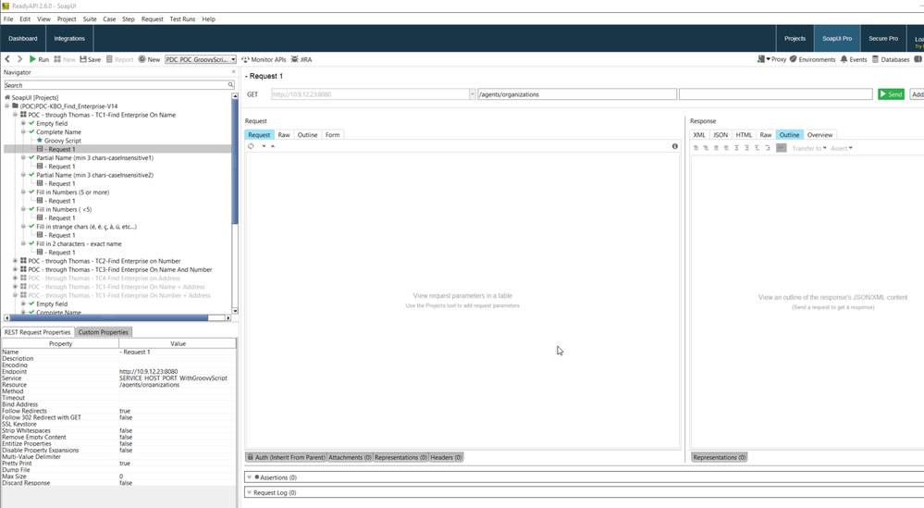Switch to the JSON response tab

point(720,135)
